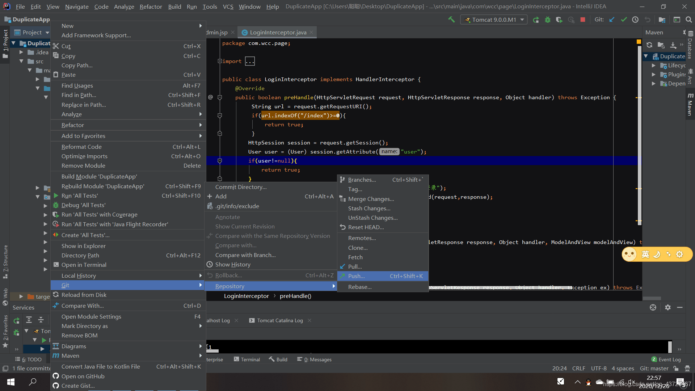Click Expand All icon in Services
Viewport: 695px width, 391px height.
pos(29,320)
